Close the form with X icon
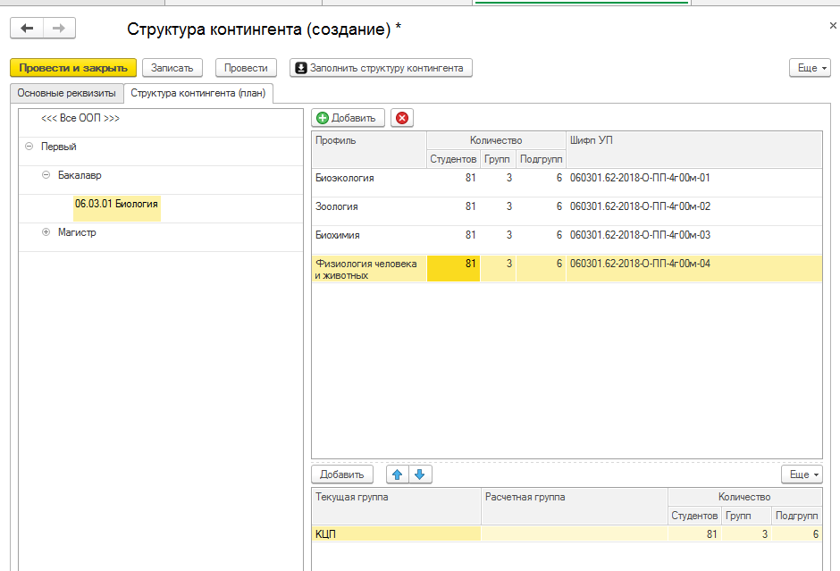The width and height of the screenshot is (840, 571). [x=833, y=26]
